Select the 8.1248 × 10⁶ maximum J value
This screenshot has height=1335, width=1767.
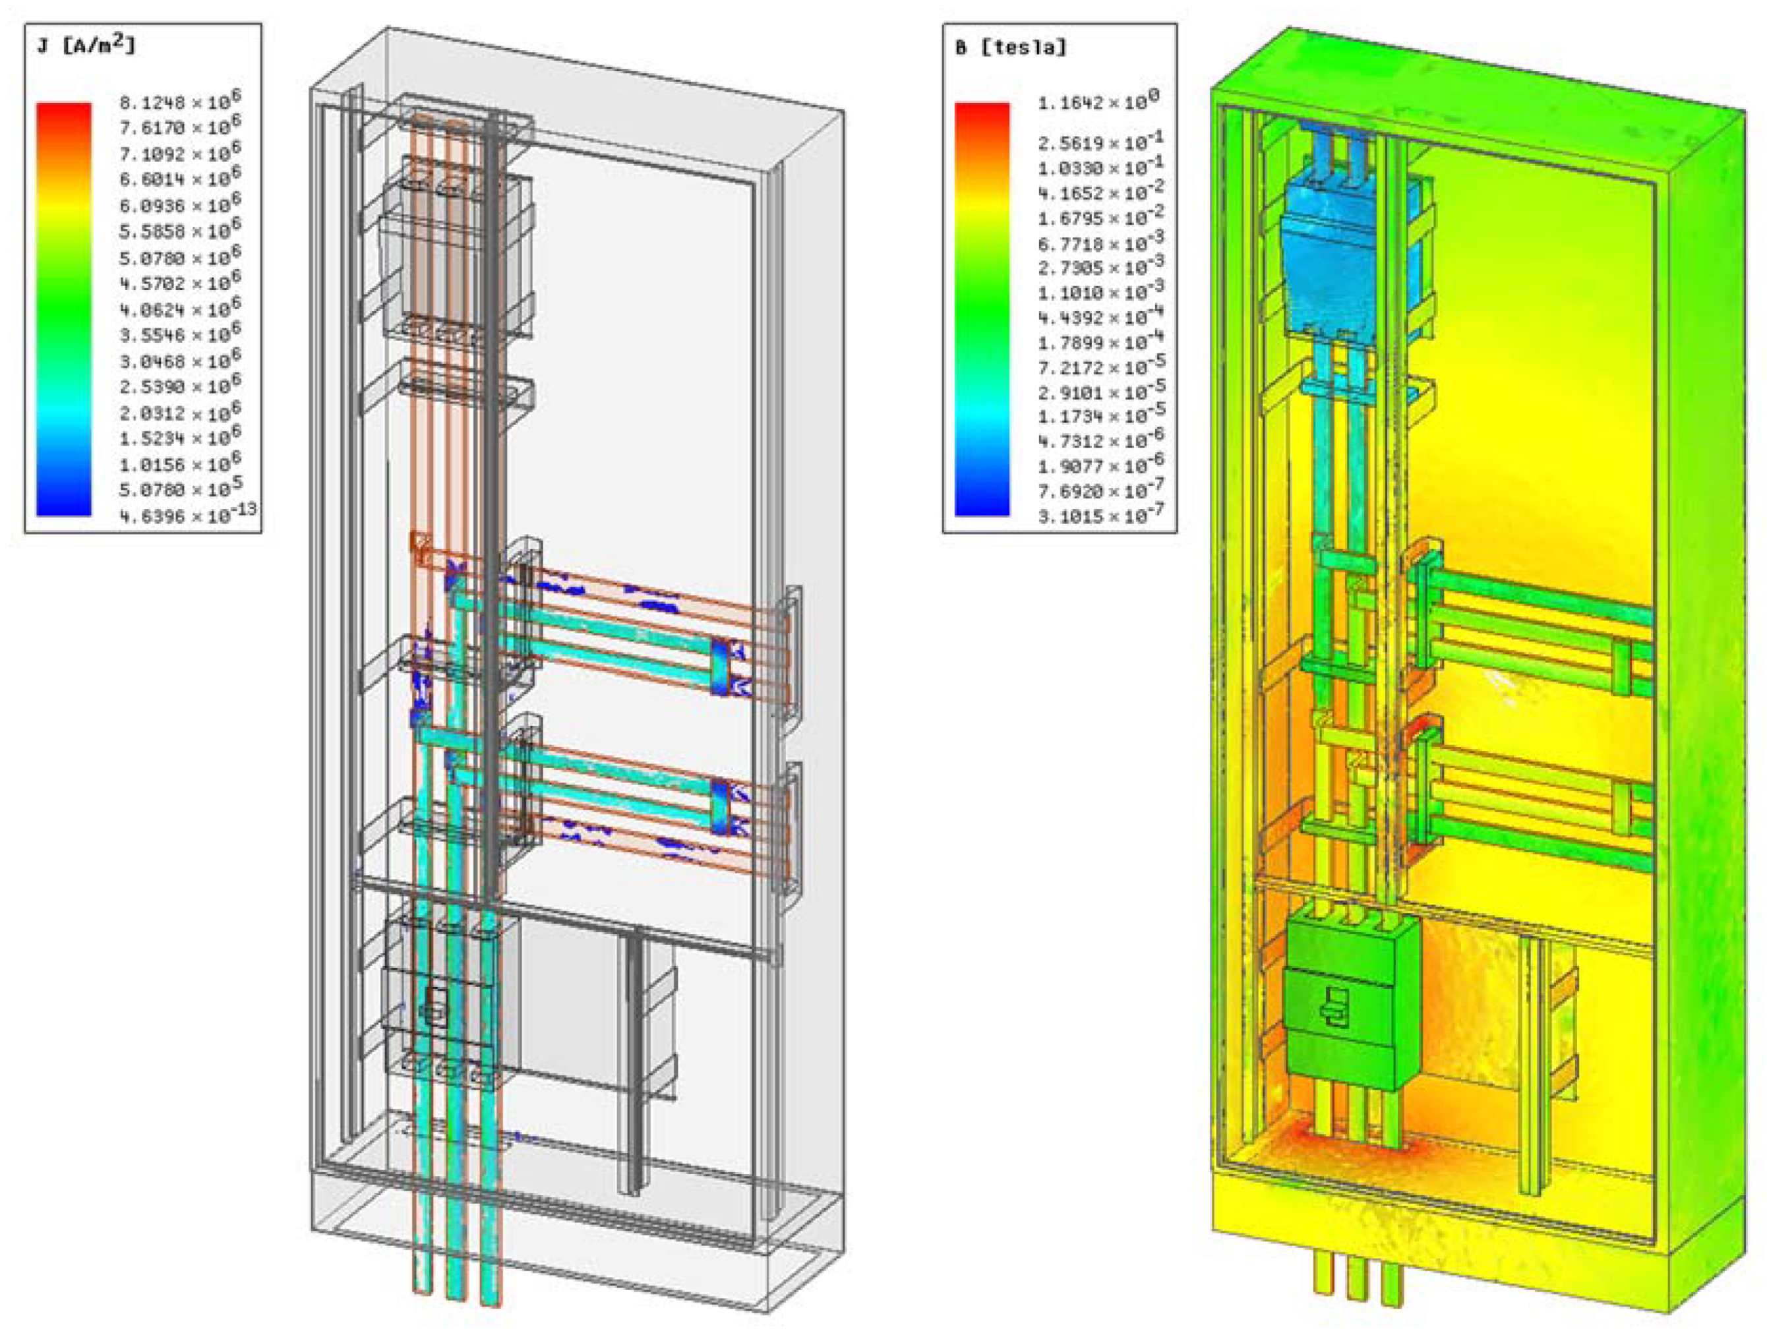180,102
